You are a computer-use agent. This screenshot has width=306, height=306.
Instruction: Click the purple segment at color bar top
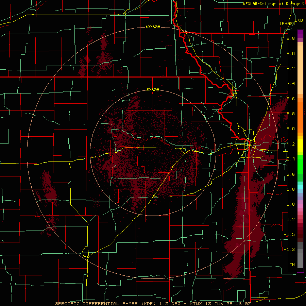pos(300,34)
